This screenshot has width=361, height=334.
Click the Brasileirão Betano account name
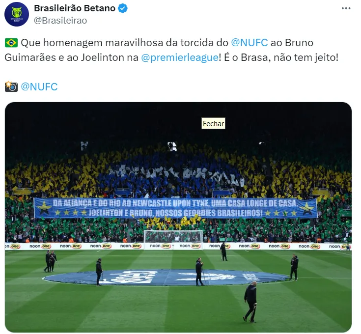point(75,8)
